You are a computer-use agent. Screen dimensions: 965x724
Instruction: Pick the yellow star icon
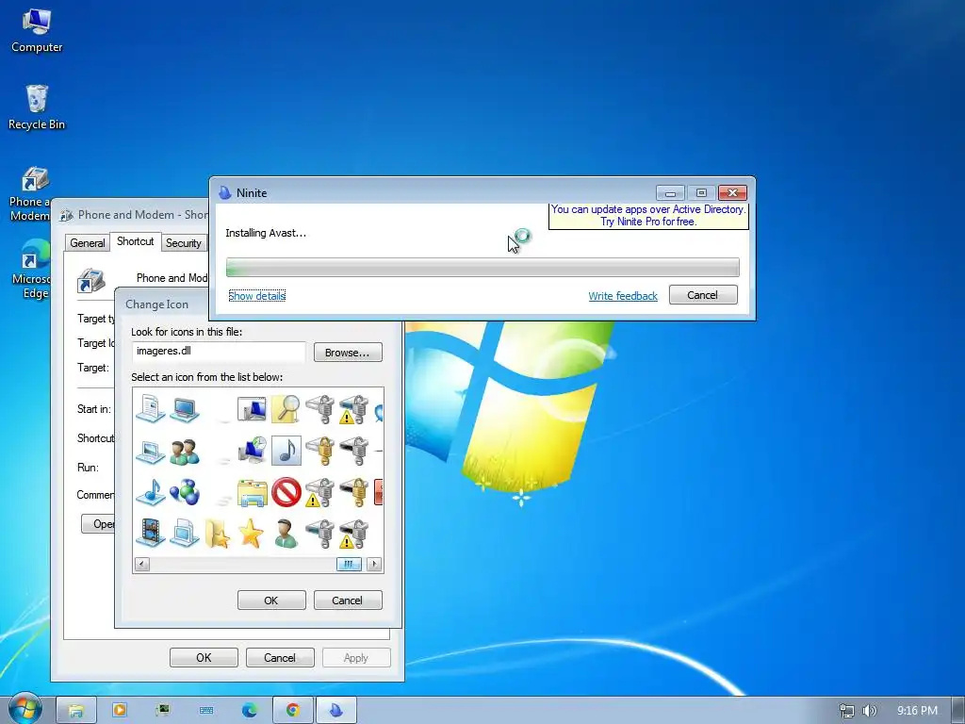click(x=251, y=534)
